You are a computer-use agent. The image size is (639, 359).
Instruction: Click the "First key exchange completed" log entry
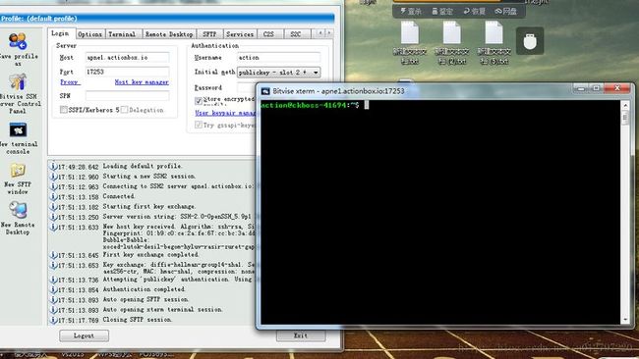pyautogui.click(x=150, y=255)
